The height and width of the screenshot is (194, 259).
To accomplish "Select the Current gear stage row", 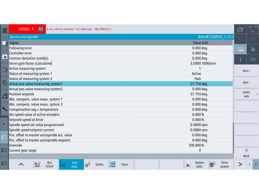I will (121, 150).
